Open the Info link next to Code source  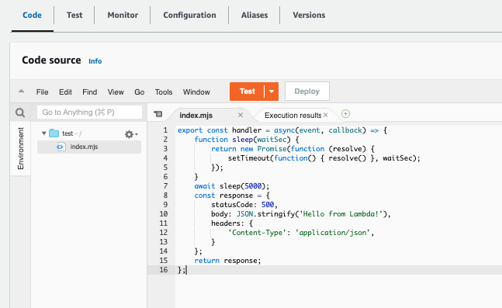(x=95, y=61)
